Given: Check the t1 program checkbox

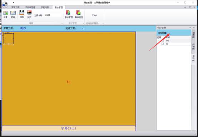Looking at the screenshot, I should [163, 44].
